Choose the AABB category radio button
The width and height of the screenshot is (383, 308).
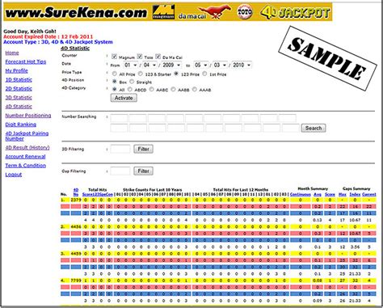pyautogui.click(x=173, y=89)
